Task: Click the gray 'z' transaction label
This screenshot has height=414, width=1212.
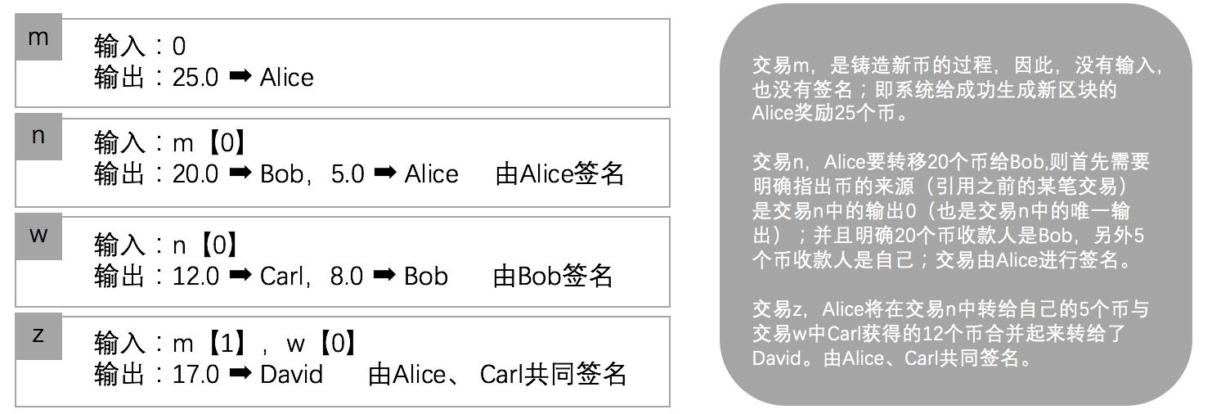Action: pos(38,337)
